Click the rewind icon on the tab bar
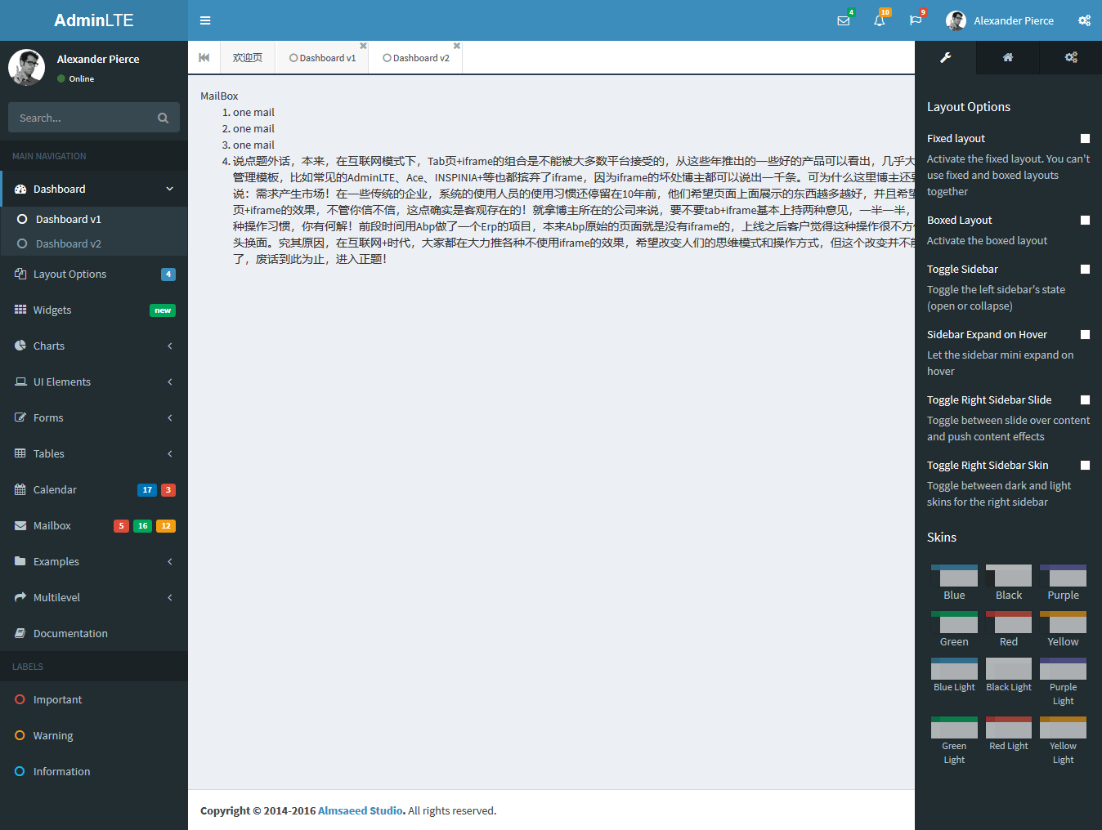 click(204, 57)
